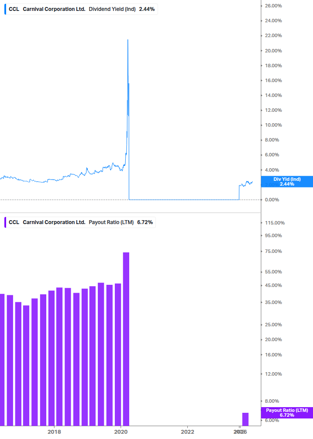
Task: Click the CCL Dividend Yield legend label
Action: point(81,9)
